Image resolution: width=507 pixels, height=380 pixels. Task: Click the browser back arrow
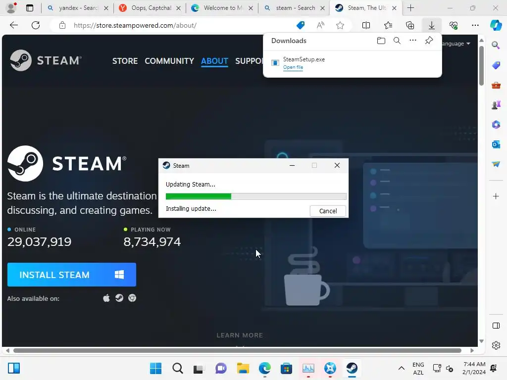pyautogui.click(x=13, y=25)
